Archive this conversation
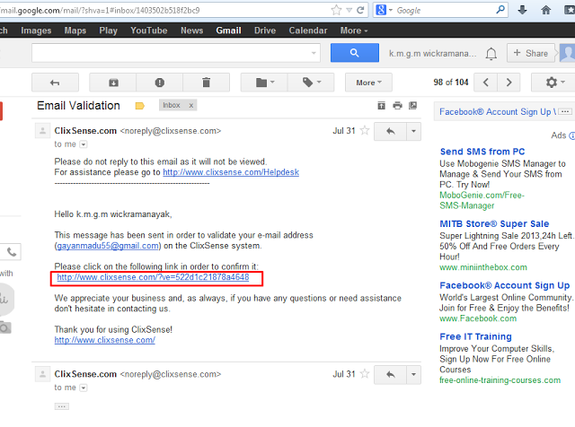This screenshot has height=427, width=575. (113, 83)
